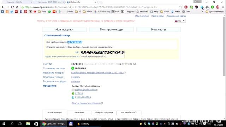Open the browser home page icon

coord(17,7)
